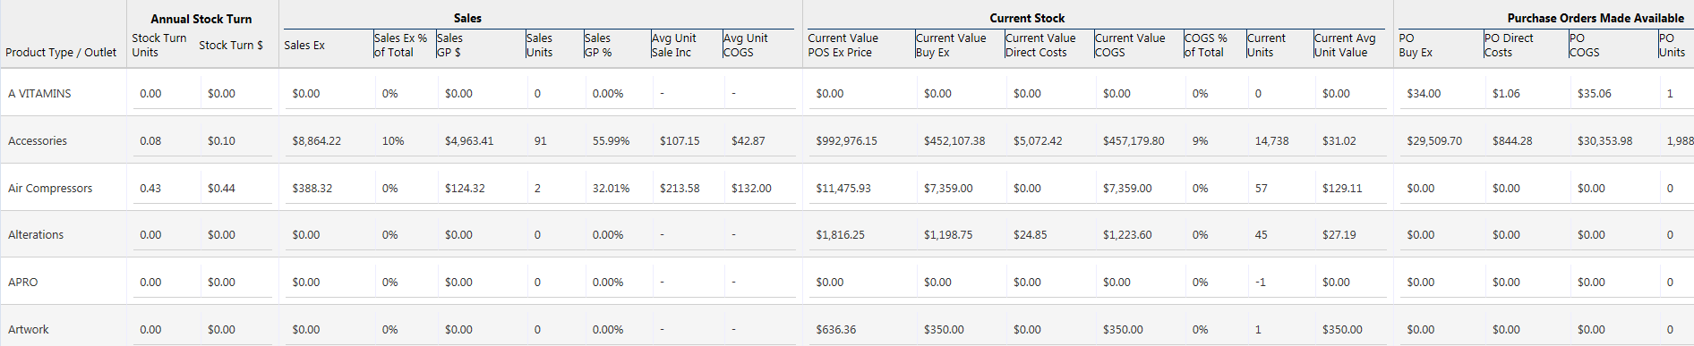The width and height of the screenshot is (1694, 346).
Task: Select the Current Avg Unit Value header
Action: [1345, 46]
